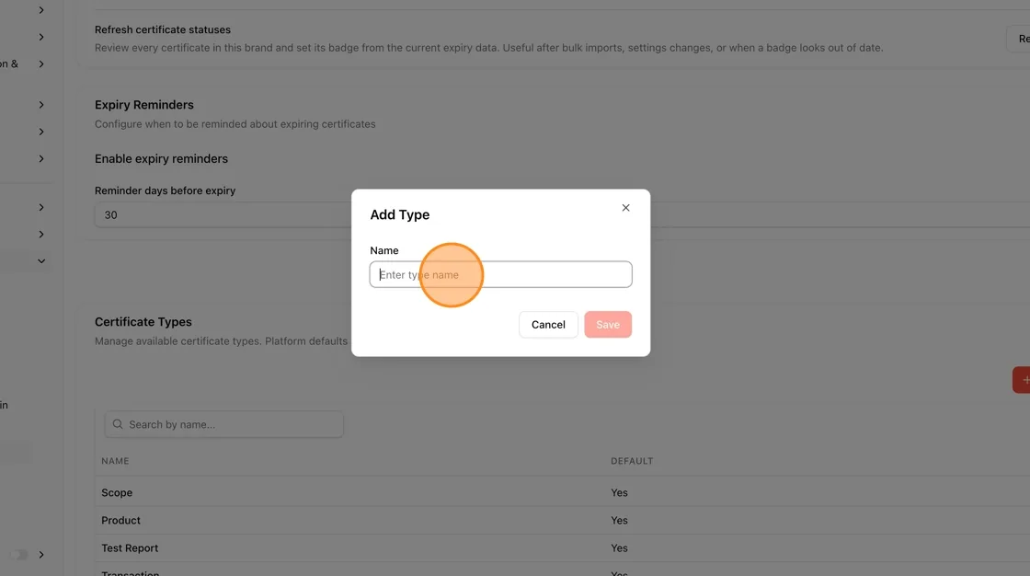Click the red plus add button
This screenshot has height=576, width=1030.
pyautogui.click(x=1022, y=380)
